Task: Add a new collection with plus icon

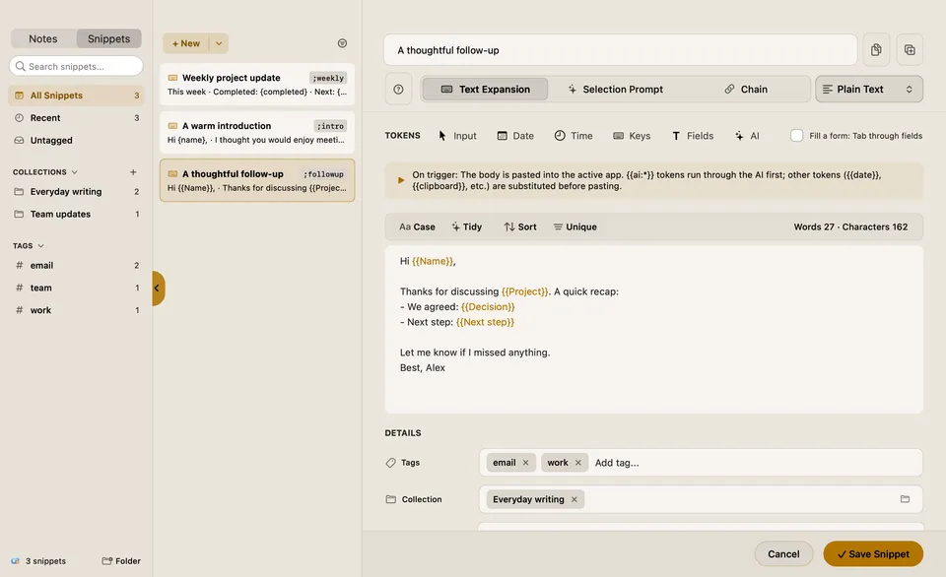Action: (133, 172)
